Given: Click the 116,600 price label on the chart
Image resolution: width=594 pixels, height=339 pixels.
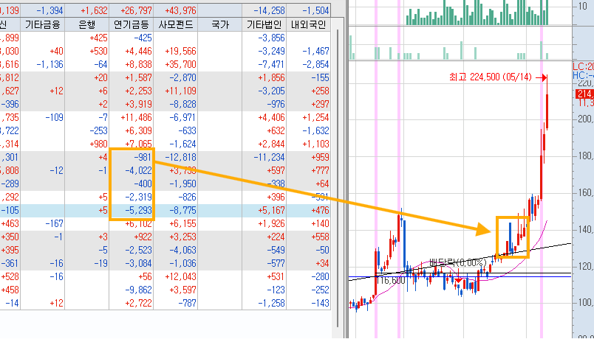Looking at the screenshot, I should pos(390,281).
